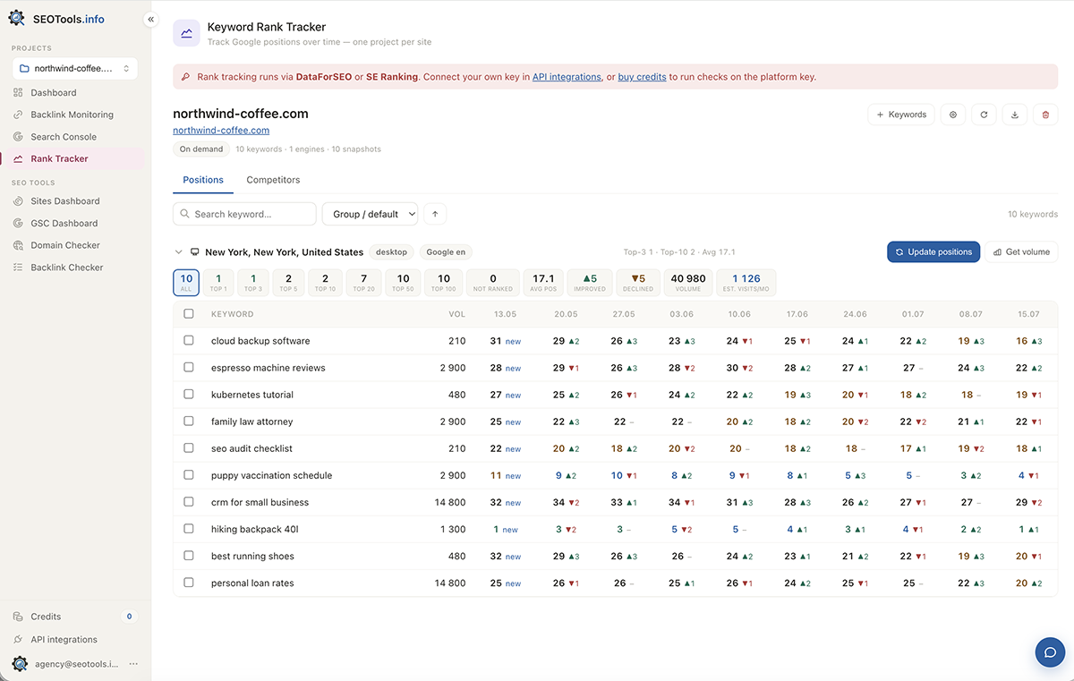Image resolution: width=1074 pixels, height=681 pixels.
Task: Click the API integrations plug icon
Action: pos(19,640)
